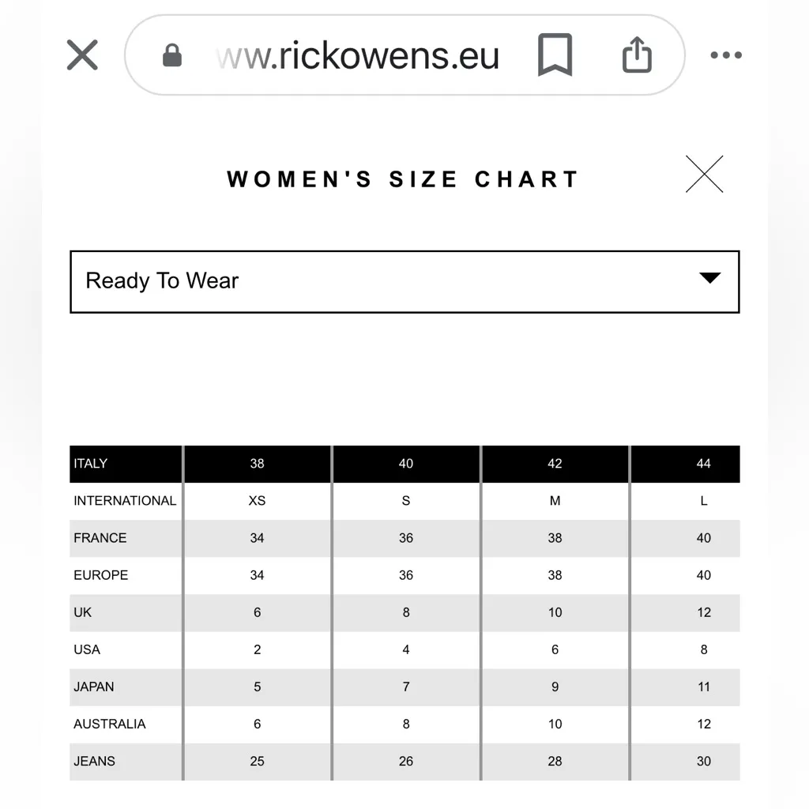Viewport: 809px width, 809px height.
Task: Select Italian size 40 in the header
Action: 405,464
